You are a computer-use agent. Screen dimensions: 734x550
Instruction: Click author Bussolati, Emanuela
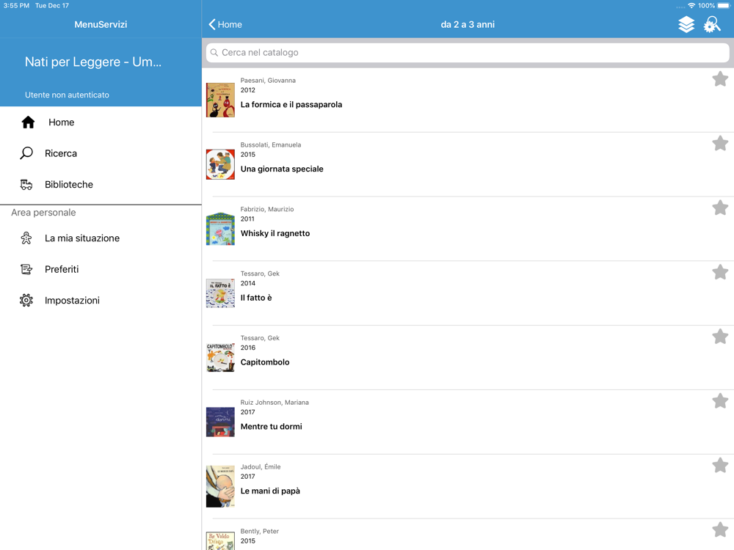(x=271, y=145)
